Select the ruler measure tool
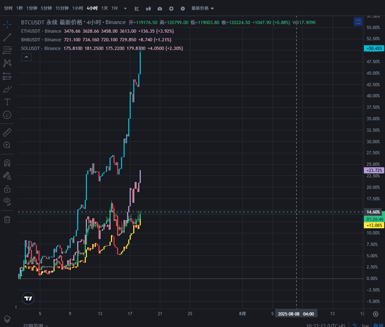Screen dimensions: 385x327 (7, 132)
